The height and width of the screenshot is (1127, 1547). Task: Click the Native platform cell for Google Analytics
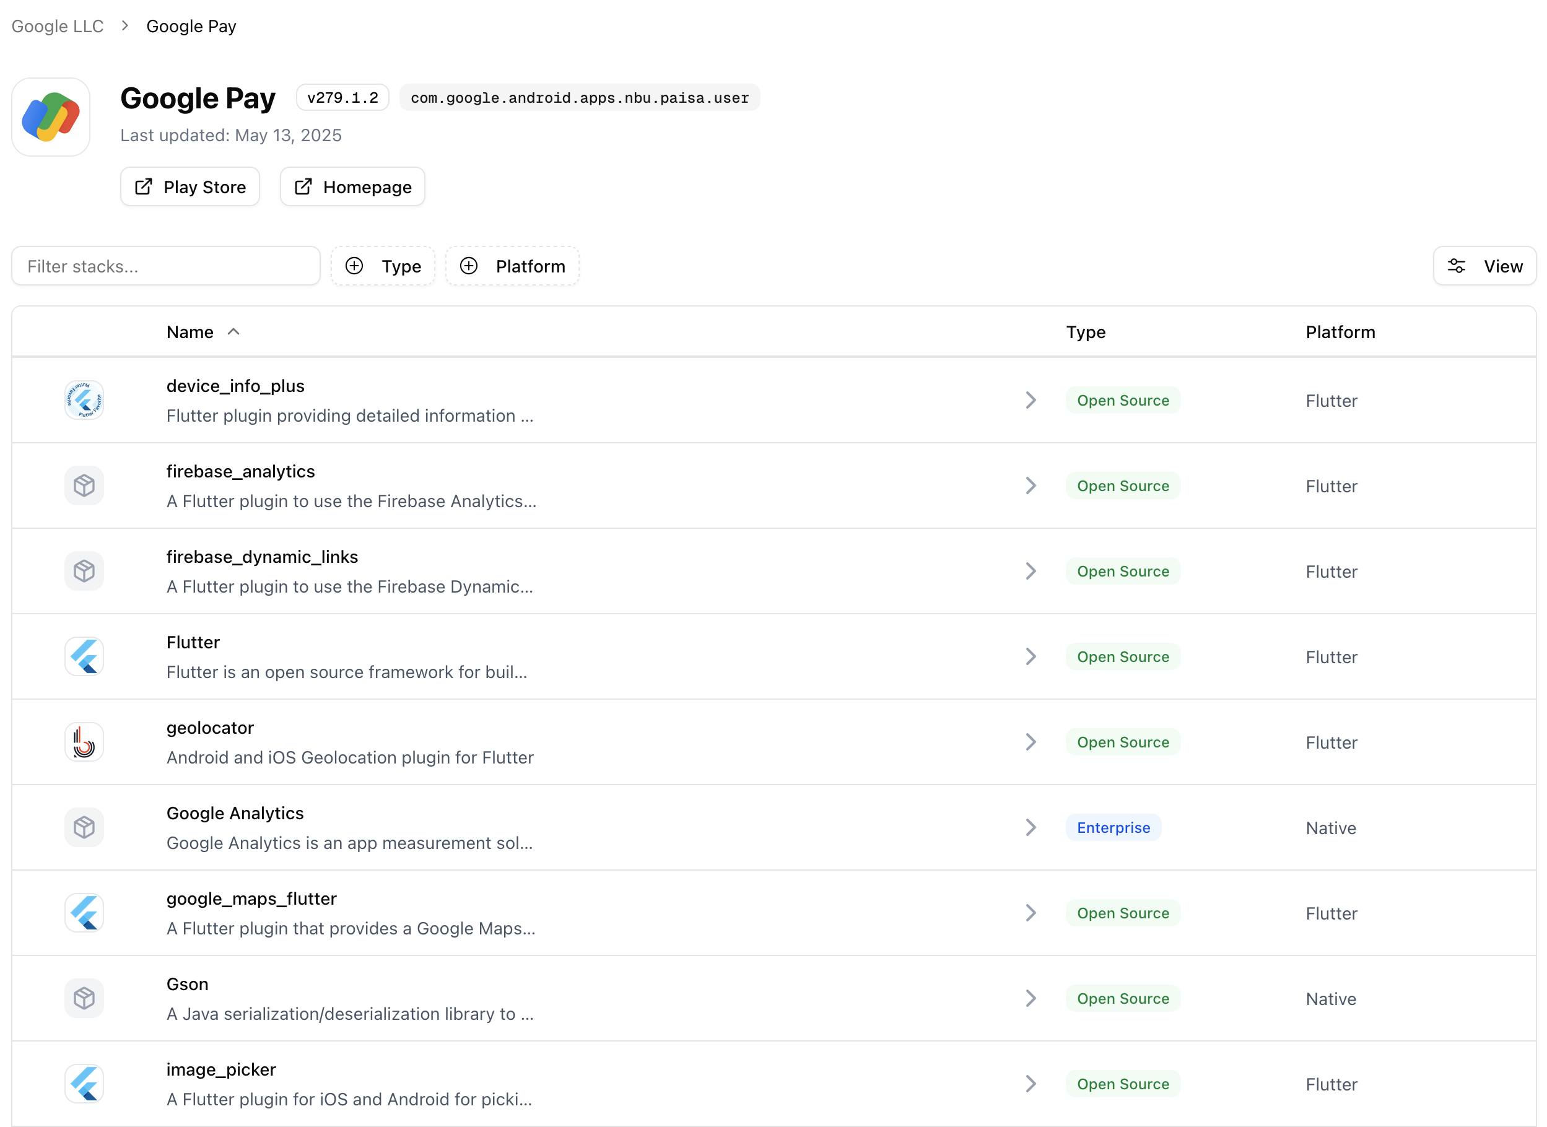tap(1331, 827)
